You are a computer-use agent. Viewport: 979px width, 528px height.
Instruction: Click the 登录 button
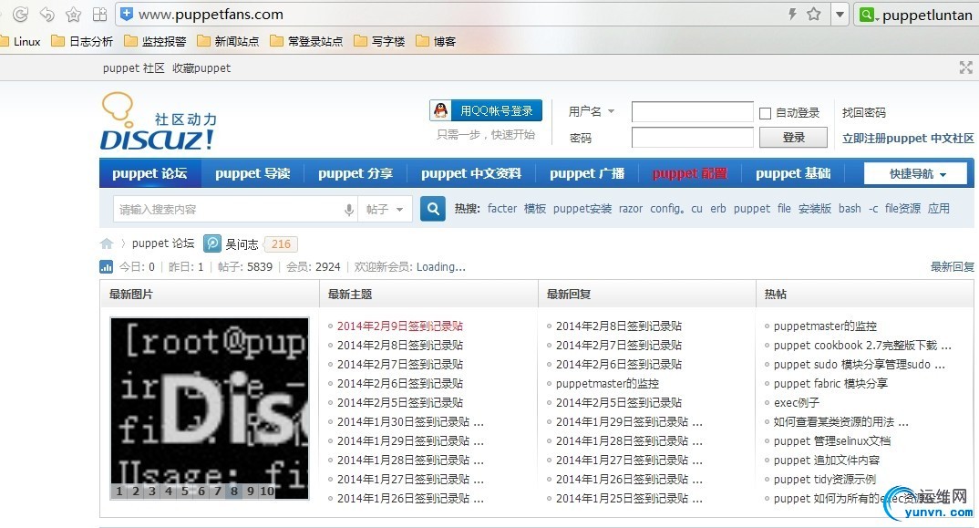793,138
